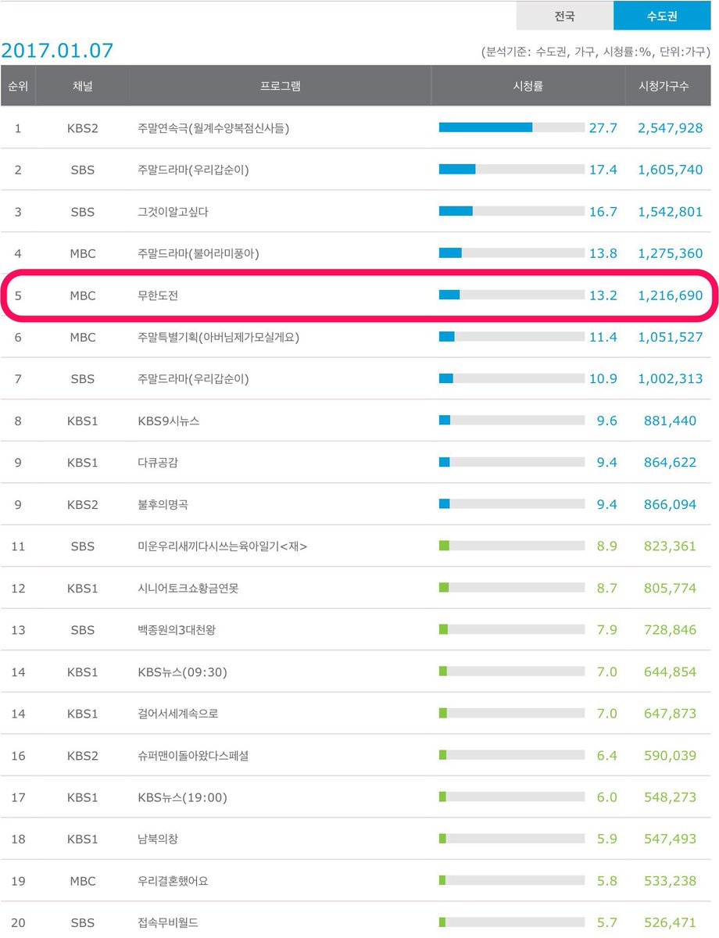Click the rating bar for 주말연속극(월계수양복점신사들)
719x938 pixels.
511,127
